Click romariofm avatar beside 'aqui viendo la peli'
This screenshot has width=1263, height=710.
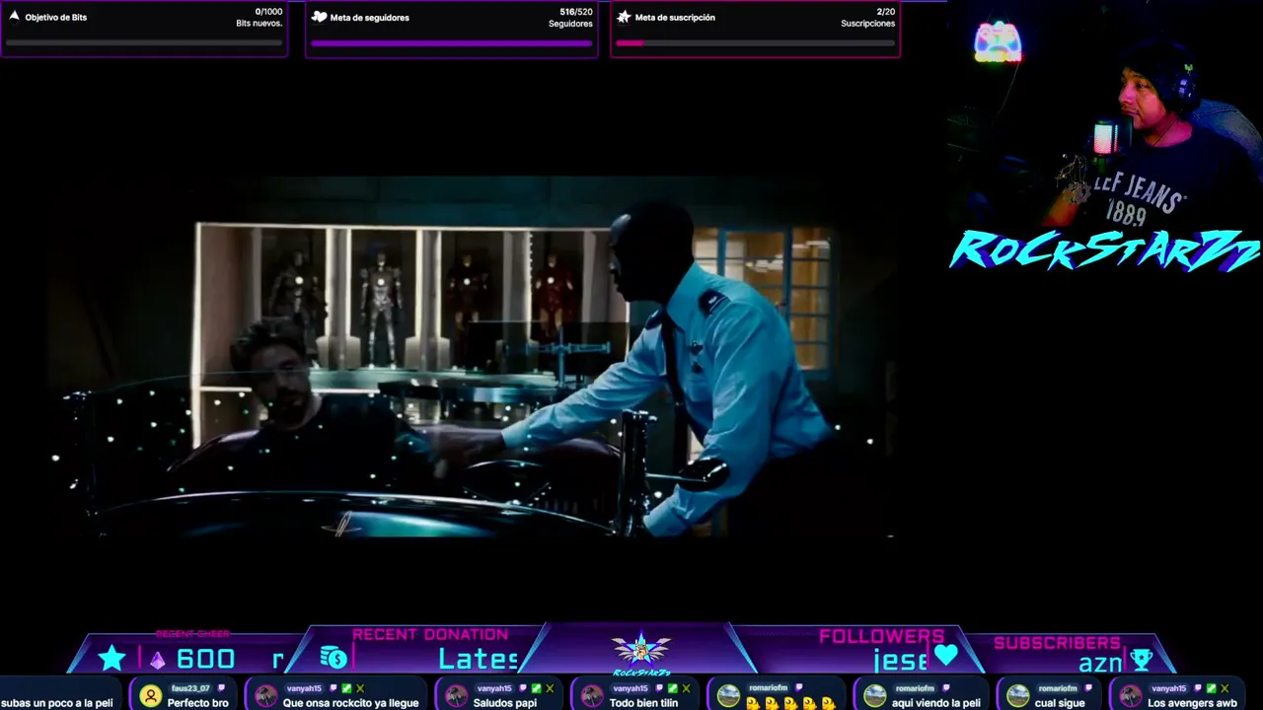pos(874,696)
